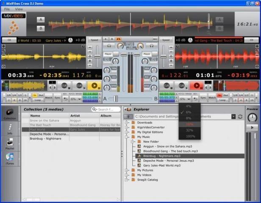Click deck A gain knob next to +0 dB
Viewport: 261px width, 203px height.
[70, 40]
